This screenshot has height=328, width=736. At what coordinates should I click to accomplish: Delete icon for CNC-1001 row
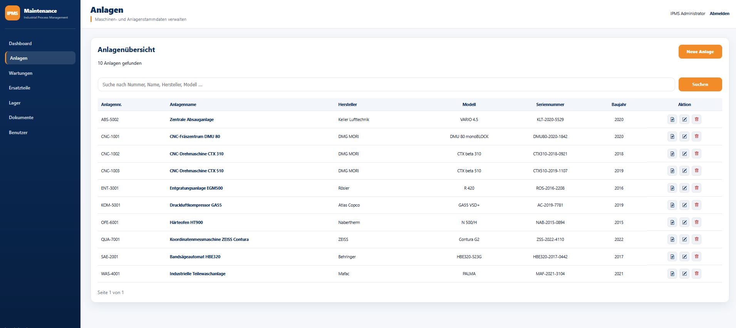pos(696,136)
